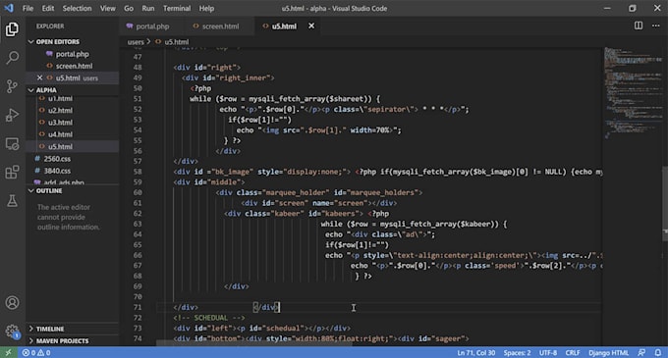Click the code minimap overview

tap(633, 93)
